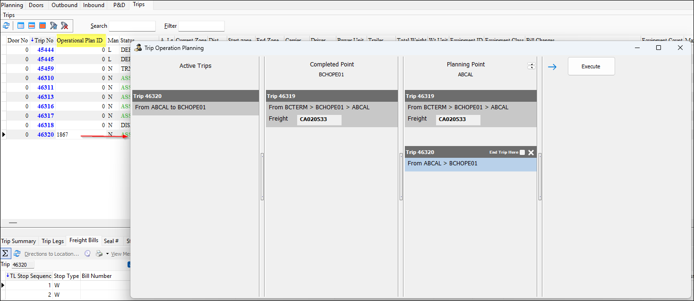Click the blue arrow beside Execute

(552, 66)
